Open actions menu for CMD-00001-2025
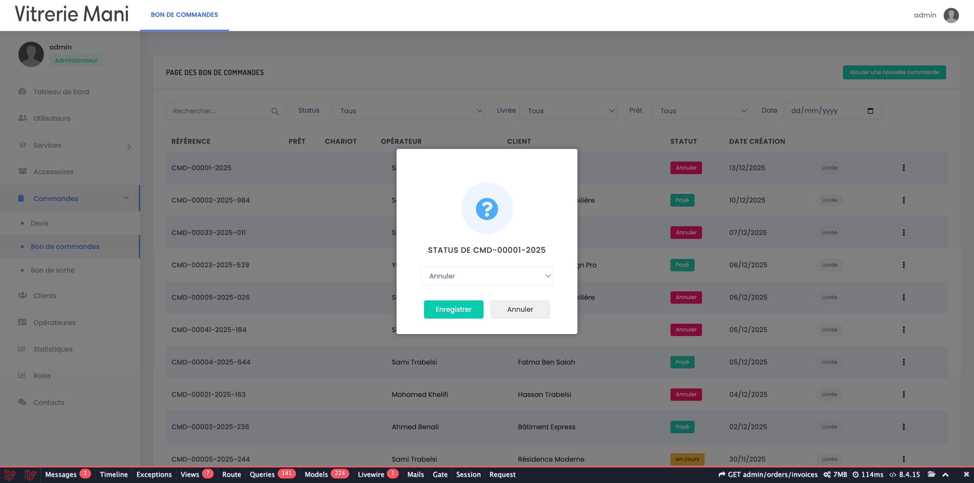 point(904,168)
